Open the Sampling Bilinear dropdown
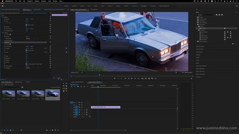The width and height of the screenshot is (239, 134). click(x=32, y=68)
